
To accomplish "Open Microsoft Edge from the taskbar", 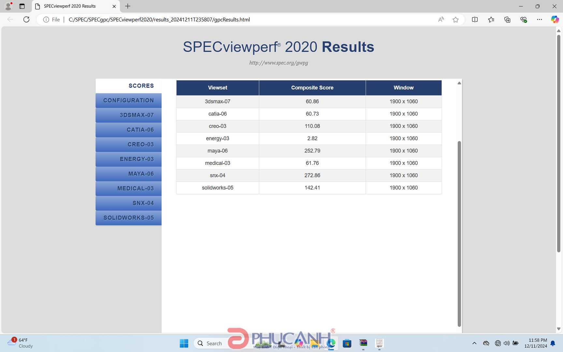I will [x=331, y=343].
